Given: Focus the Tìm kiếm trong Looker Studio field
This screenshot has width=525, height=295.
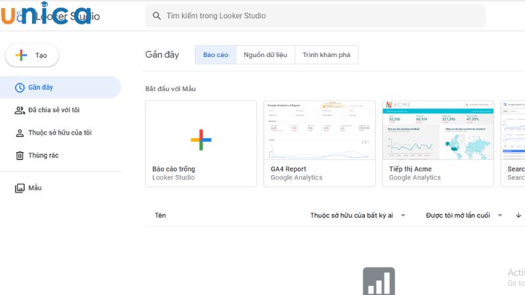Looking at the screenshot, I should point(316,16).
